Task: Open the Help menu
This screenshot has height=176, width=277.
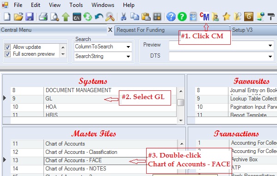Action: (x=129, y=5)
